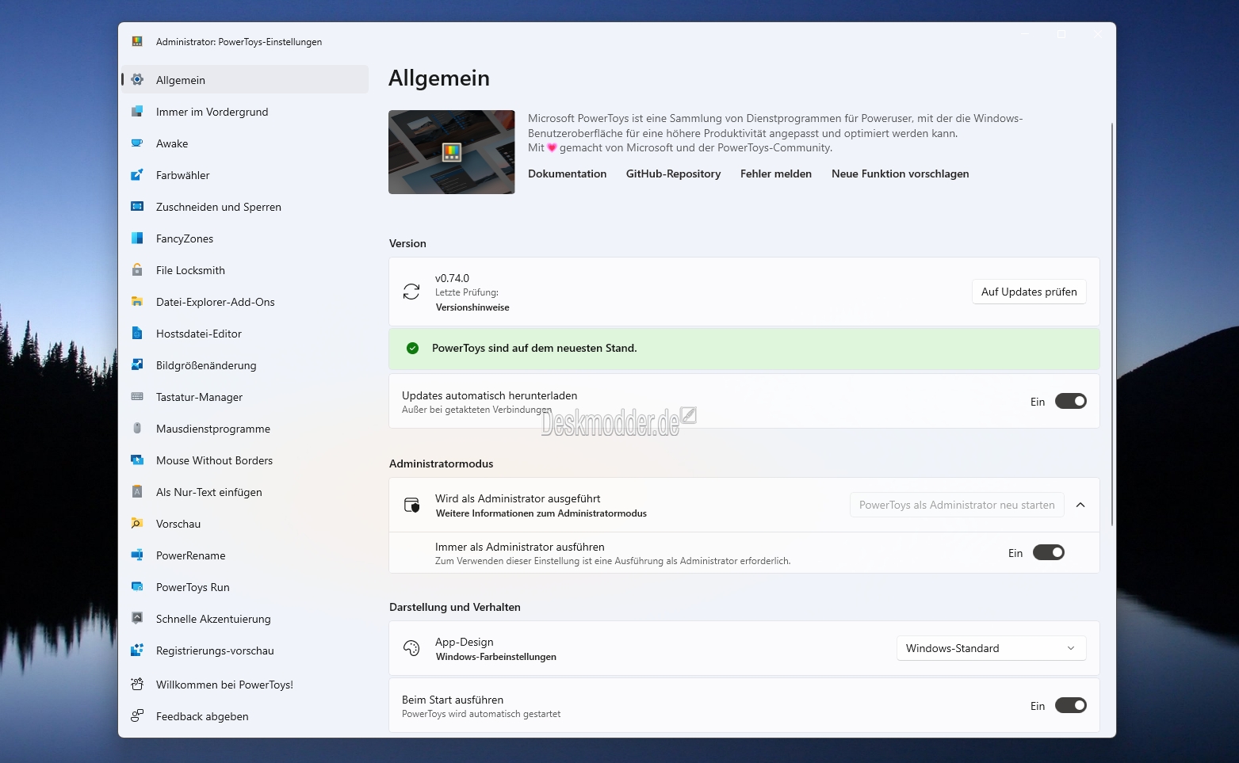Click the Schnelle Akzentuierung icon
The height and width of the screenshot is (763, 1239).
[137, 618]
